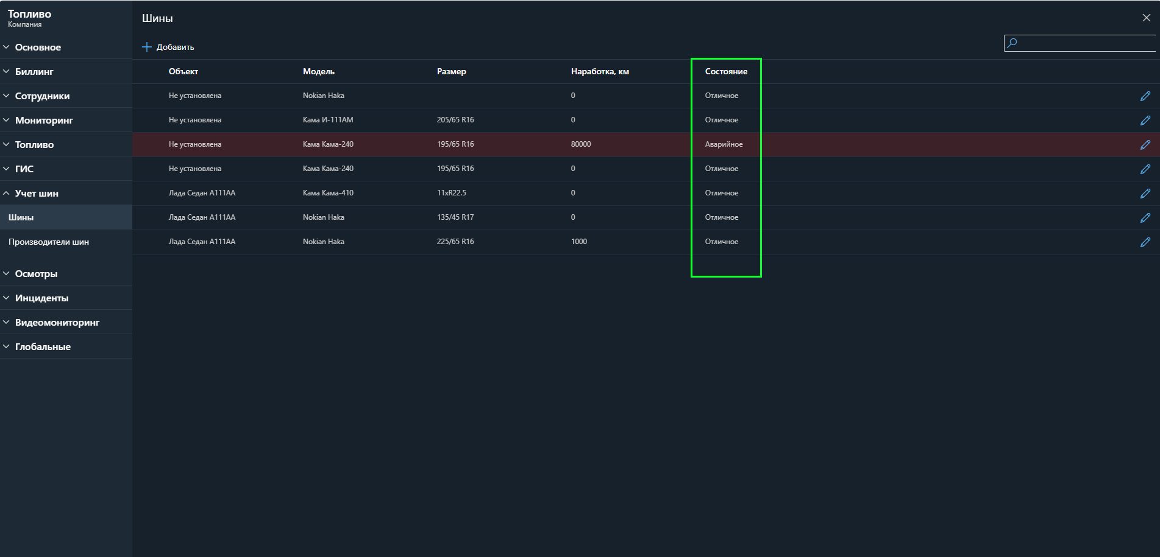Click edit pencil for Кама Кама-410 row
Screen dimensions: 1160x557
(1145, 194)
